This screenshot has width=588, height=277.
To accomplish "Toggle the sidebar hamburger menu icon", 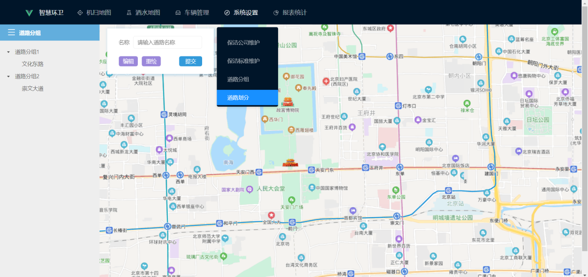I will pos(11,32).
